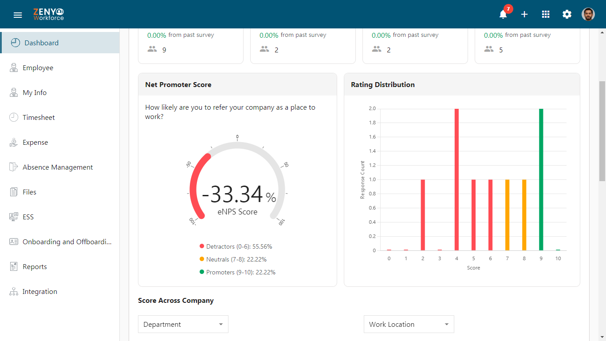Click the Integration hierarchy icon

point(14,291)
